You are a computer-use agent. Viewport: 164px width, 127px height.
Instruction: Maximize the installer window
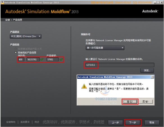point(158,3)
